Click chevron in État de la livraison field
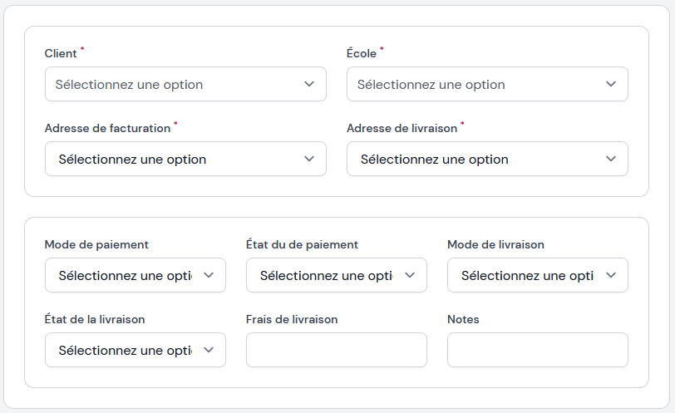The height and width of the screenshot is (413, 675). point(209,351)
